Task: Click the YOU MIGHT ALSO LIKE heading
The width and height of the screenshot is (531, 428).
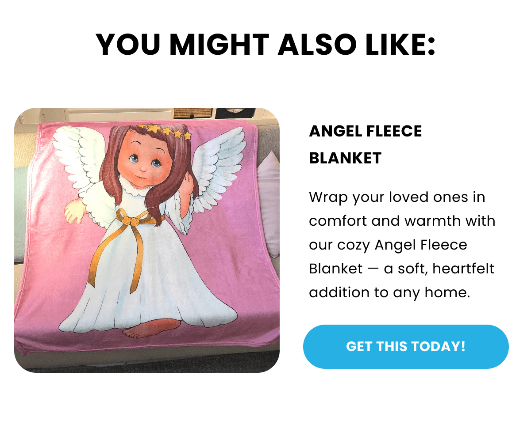Action: click(x=265, y=45)
